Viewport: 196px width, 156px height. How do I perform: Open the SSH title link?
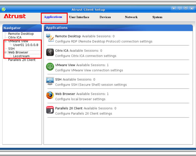click(x=58, y=79)
